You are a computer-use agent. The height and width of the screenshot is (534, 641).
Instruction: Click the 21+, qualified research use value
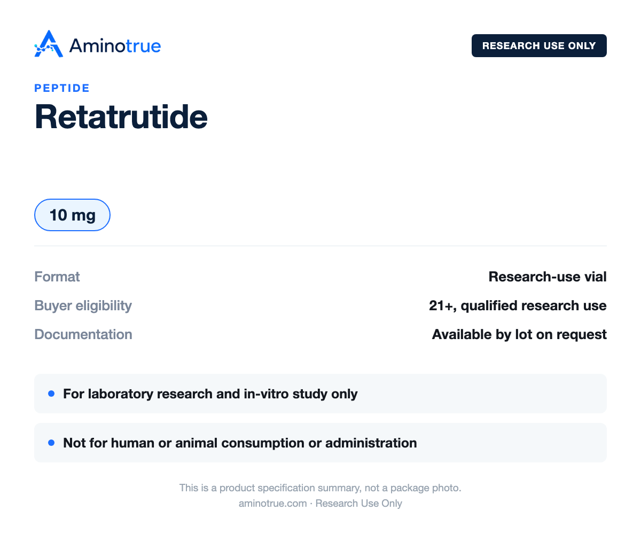click(x=518, y=305)
